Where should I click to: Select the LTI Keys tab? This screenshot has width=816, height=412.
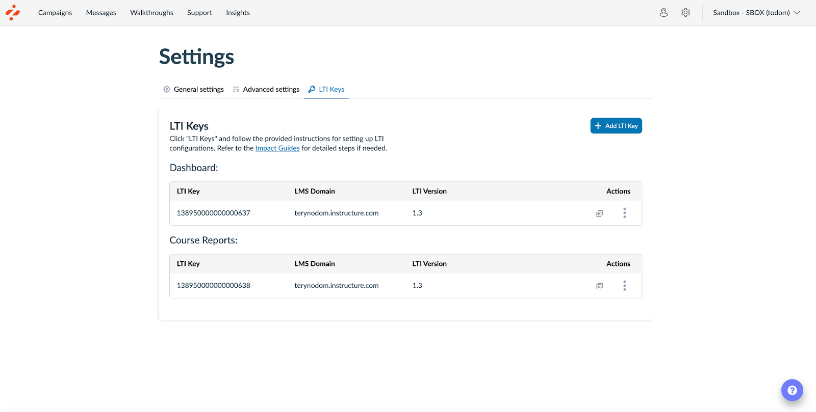[326, 90]
